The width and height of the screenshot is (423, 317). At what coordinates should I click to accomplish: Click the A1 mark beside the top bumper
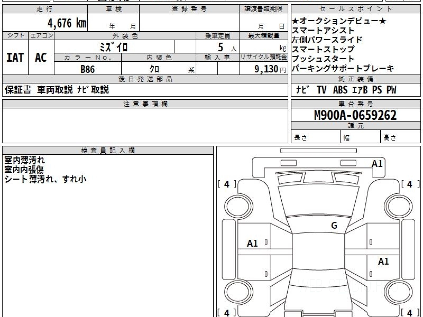click(377, 163)
